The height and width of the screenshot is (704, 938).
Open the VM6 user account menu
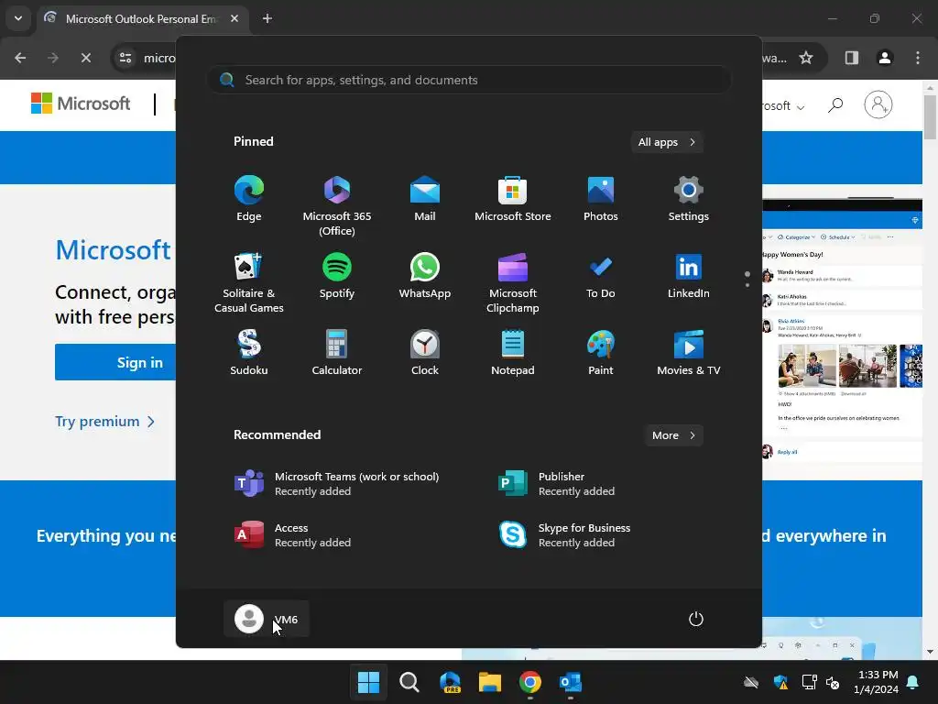pos(267,619)
